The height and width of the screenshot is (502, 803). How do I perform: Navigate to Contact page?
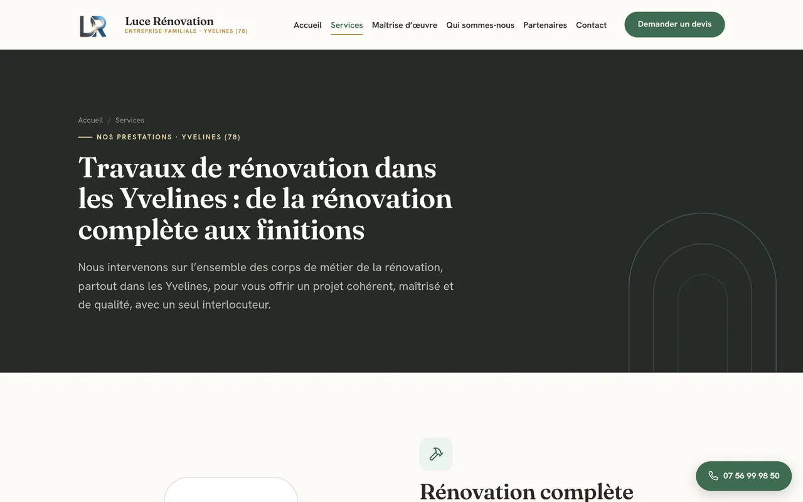pos(591,25)
